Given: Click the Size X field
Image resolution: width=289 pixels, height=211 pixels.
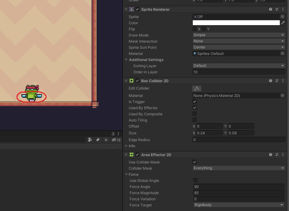Looking at the screenshot, I should pos(209,133).
